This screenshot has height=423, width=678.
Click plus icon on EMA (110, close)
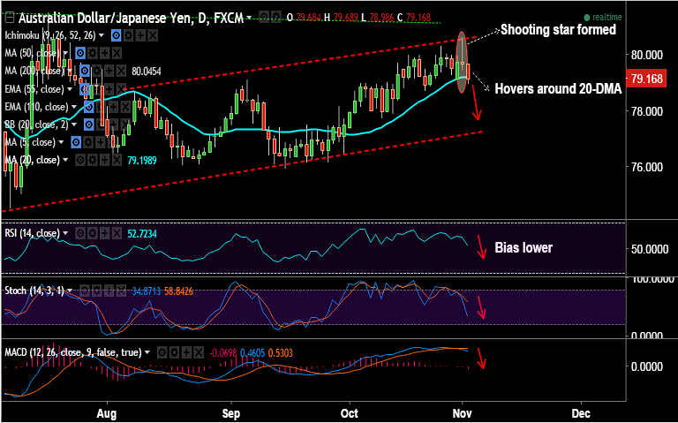(113, 107)
